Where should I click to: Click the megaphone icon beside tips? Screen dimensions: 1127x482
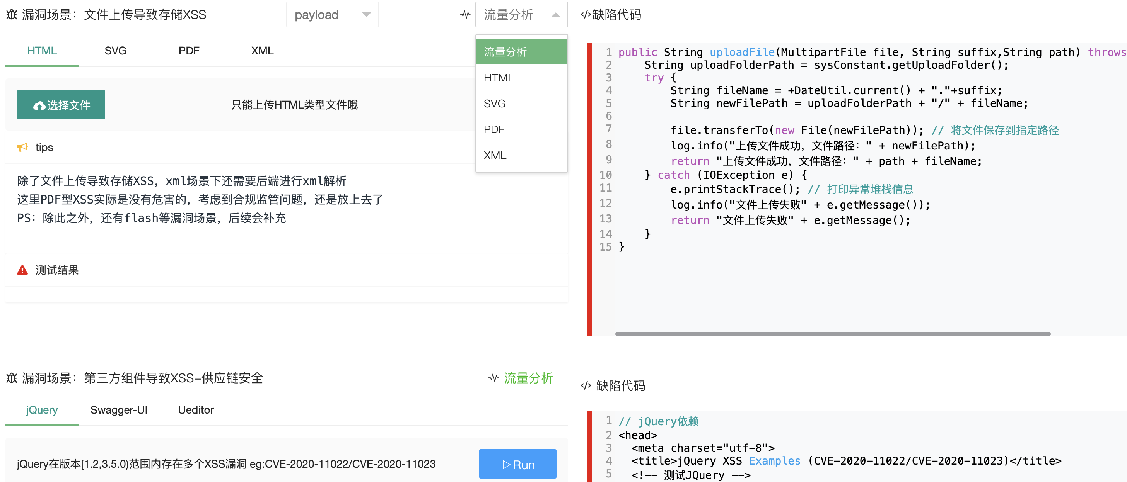22,147
